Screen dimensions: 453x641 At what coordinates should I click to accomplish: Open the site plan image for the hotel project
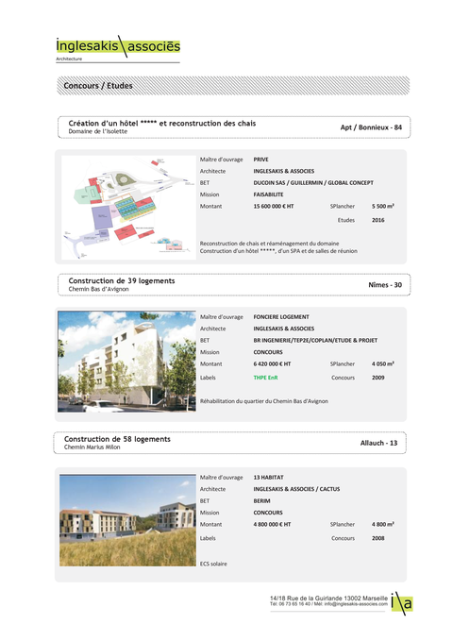pos(128,208)
